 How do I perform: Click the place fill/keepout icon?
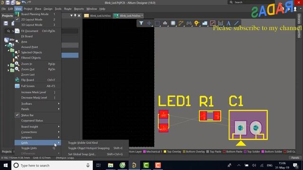213,23
